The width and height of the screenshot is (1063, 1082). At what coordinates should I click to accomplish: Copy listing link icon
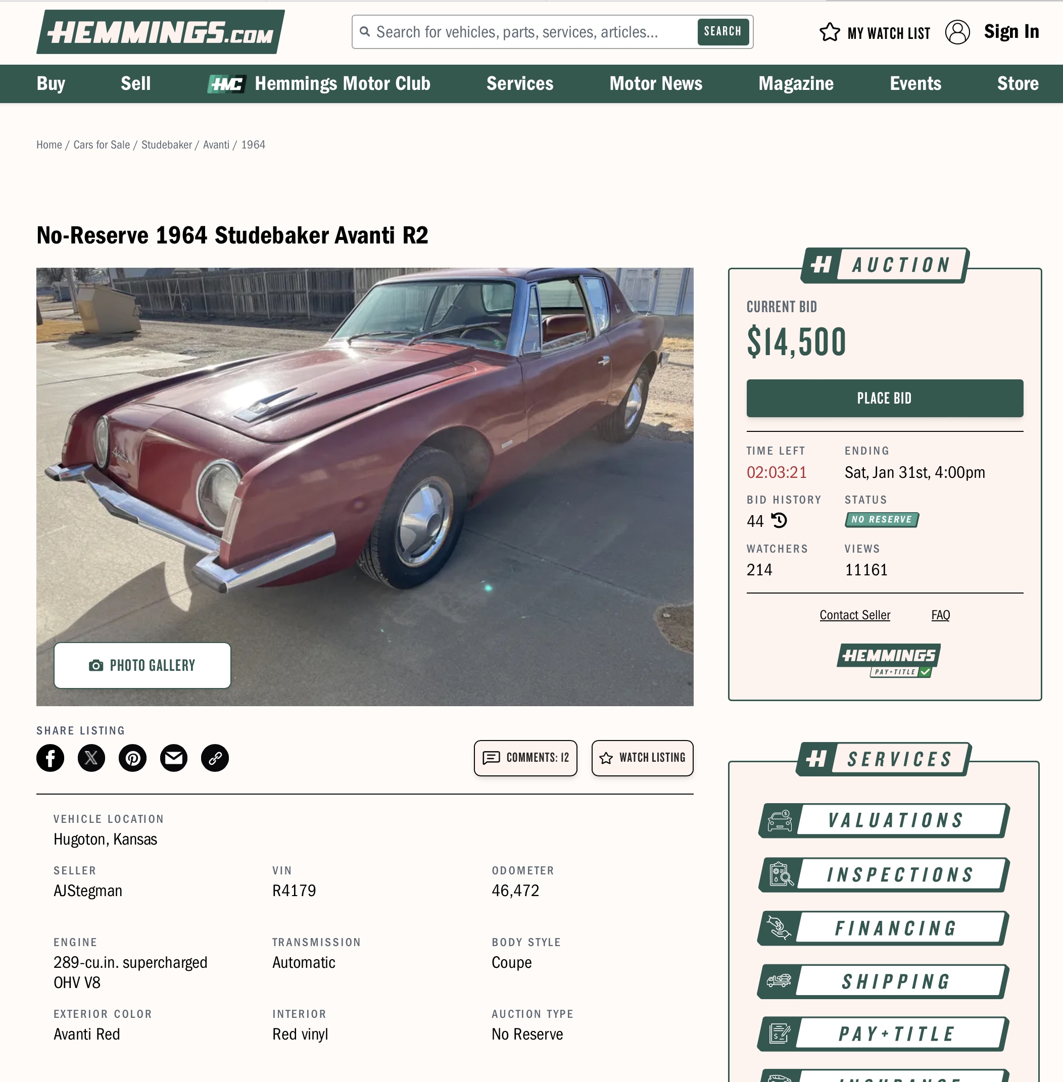(215, 758)
